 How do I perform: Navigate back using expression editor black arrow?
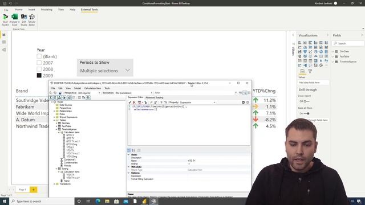[x=243, y=102]
